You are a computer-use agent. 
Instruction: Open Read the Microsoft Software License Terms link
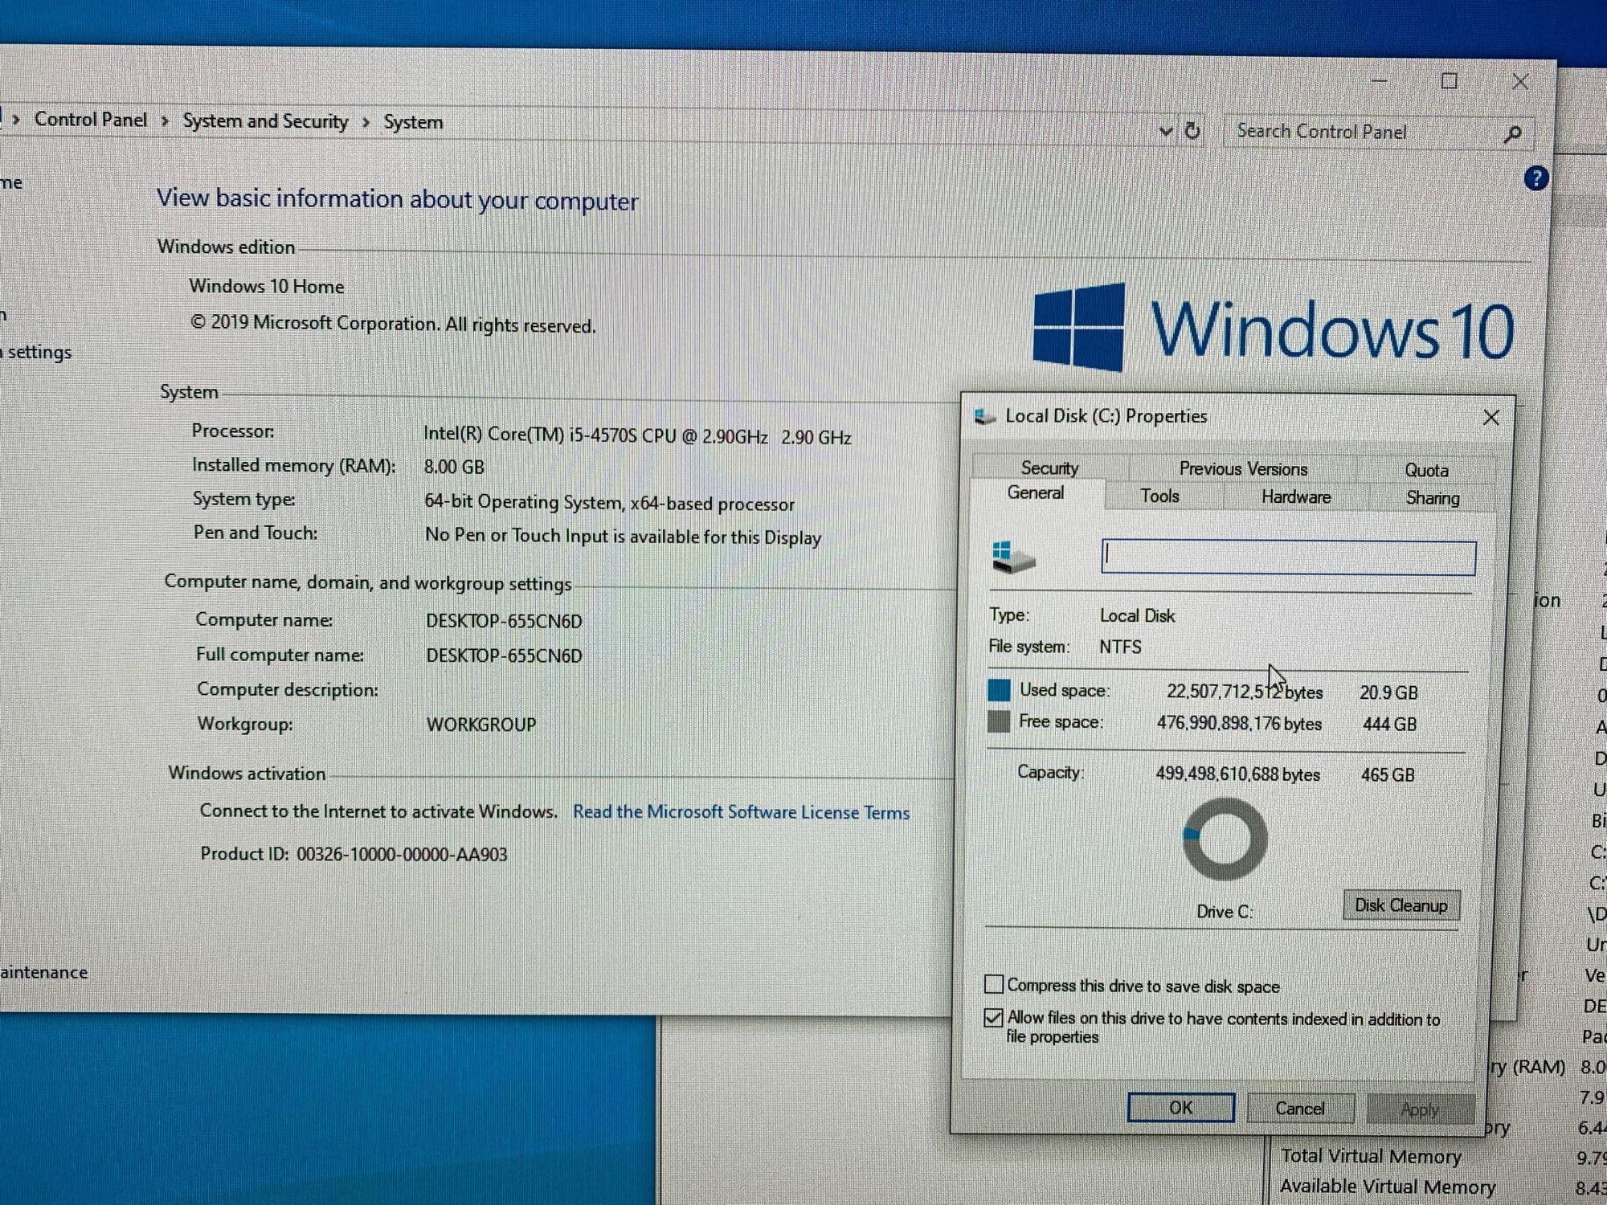tap(741, 812)
